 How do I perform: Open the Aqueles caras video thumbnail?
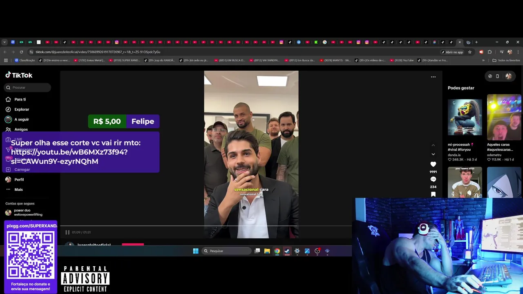(x=504, y=117)
